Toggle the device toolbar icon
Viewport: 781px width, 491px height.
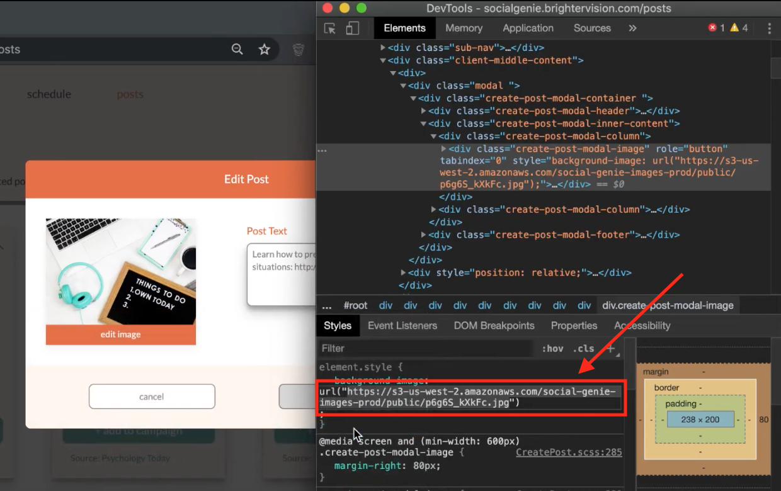tap(352, 28)
